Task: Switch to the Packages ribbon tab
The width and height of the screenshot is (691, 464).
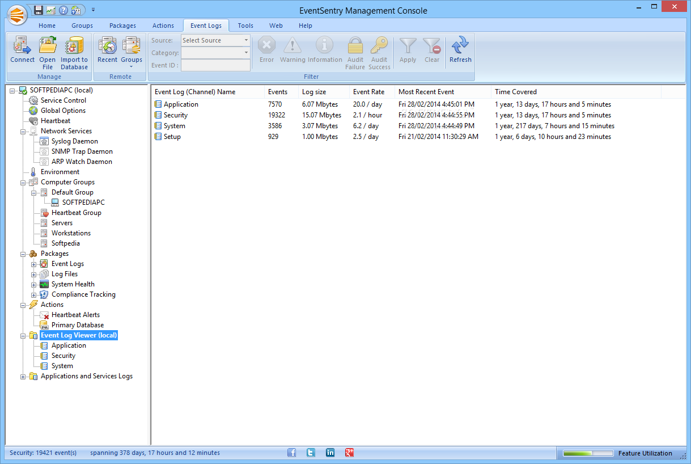Action: [x=123, y=26]
